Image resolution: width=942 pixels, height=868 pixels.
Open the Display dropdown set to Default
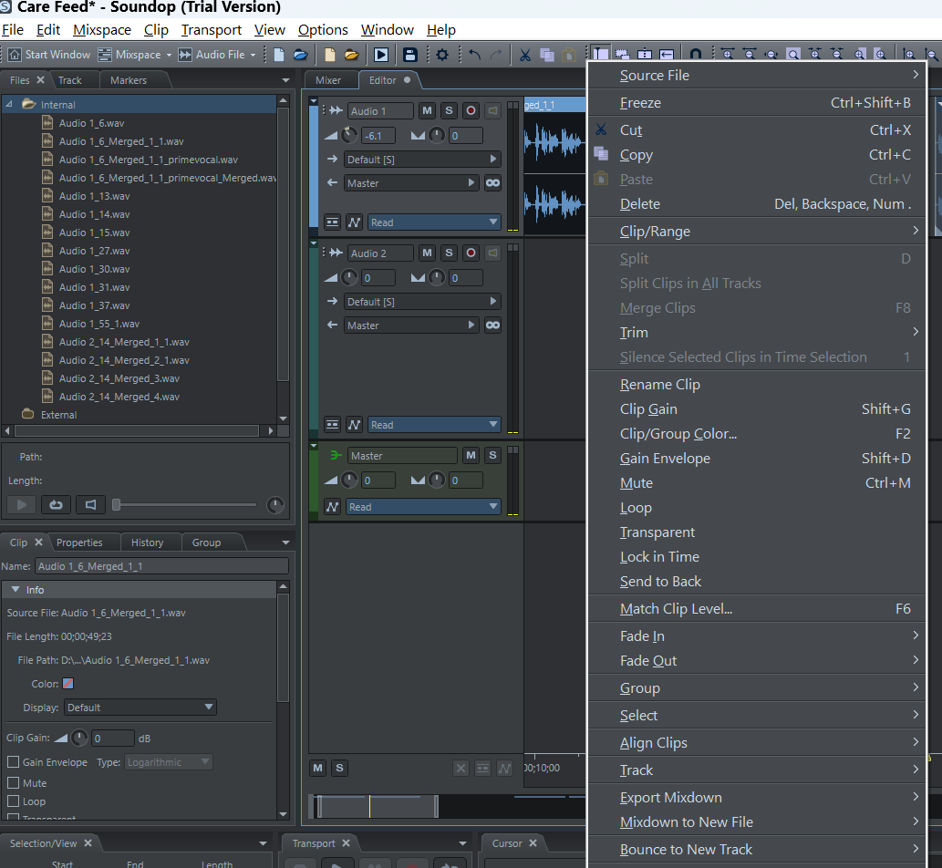pos(140,708)
